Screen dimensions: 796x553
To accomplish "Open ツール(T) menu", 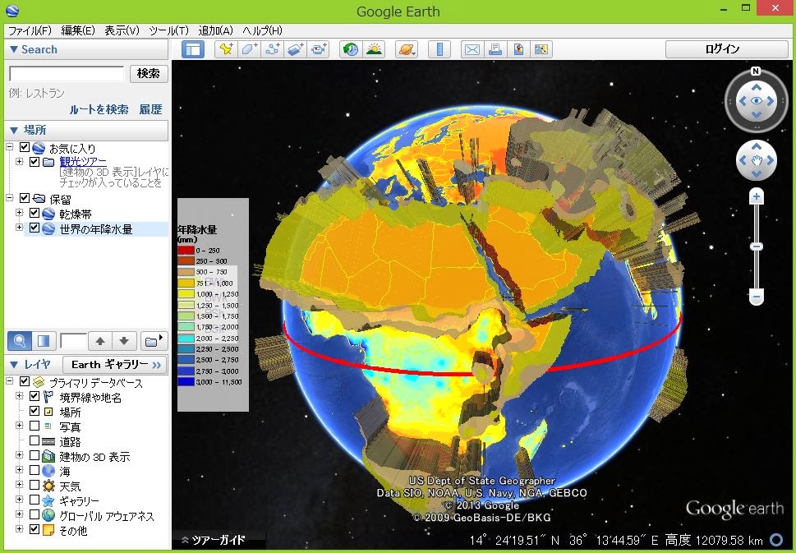I will pyautogui.click(x=168, y=30).
